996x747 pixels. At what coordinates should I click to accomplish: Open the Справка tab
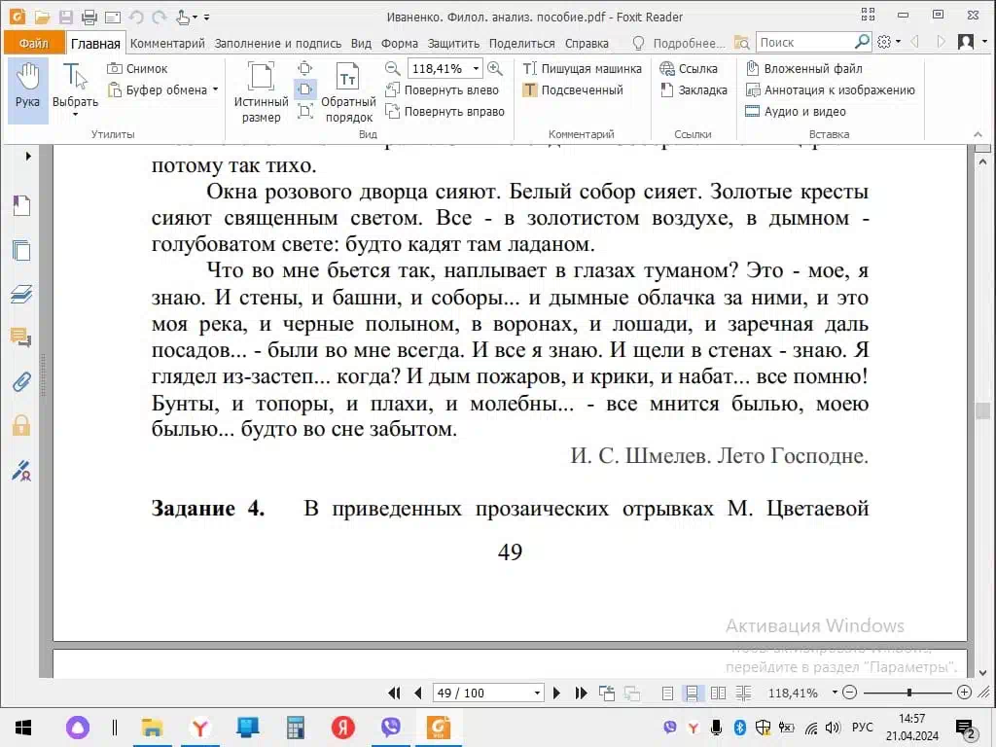pos(587,43)
